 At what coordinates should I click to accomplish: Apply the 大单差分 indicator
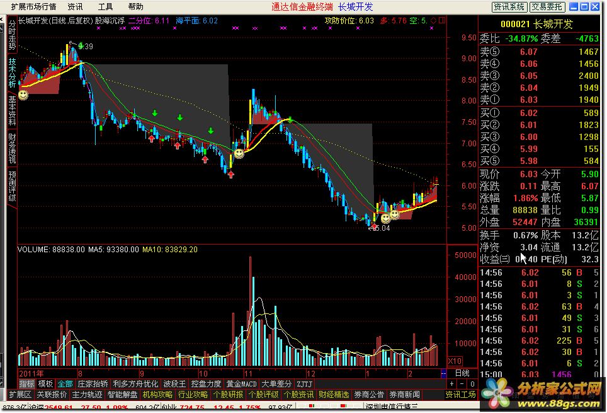coord(276,384)
